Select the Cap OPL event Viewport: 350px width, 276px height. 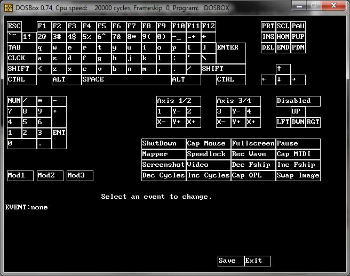tap(253, 176)
